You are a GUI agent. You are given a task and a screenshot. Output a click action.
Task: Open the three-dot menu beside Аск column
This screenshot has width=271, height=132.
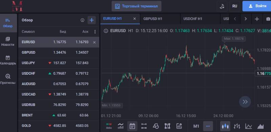click(95, 32)
